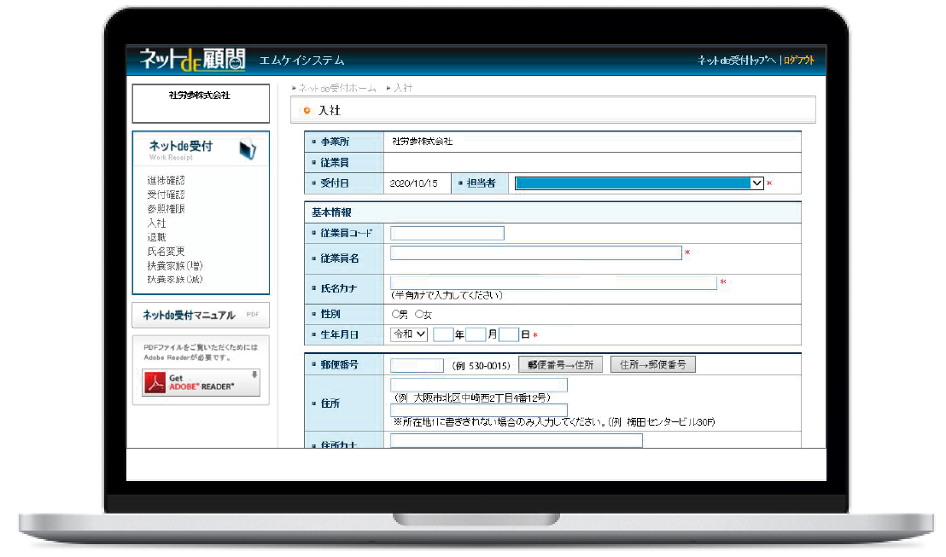The image size is (946, 557).
Task: Open 参照権限 in the sidebar
Action: pos(166,209)
